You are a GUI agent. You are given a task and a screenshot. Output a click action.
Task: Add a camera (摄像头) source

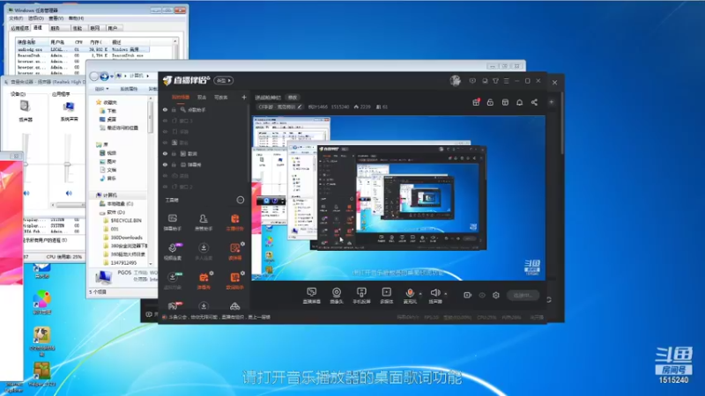[337, 296]
